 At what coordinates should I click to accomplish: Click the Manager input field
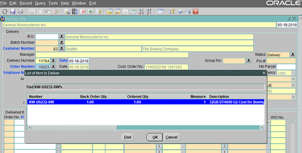(x=112, y=55)
